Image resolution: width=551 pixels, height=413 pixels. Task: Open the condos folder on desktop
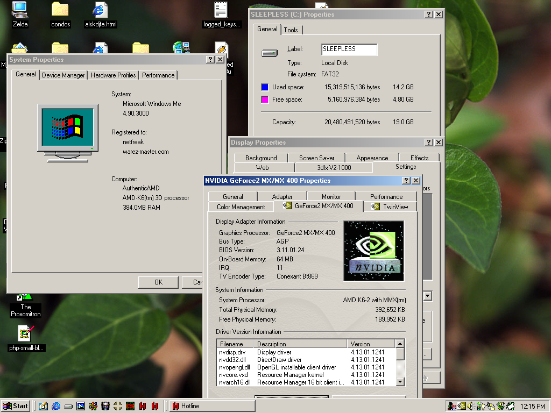[x=60, y=14]
